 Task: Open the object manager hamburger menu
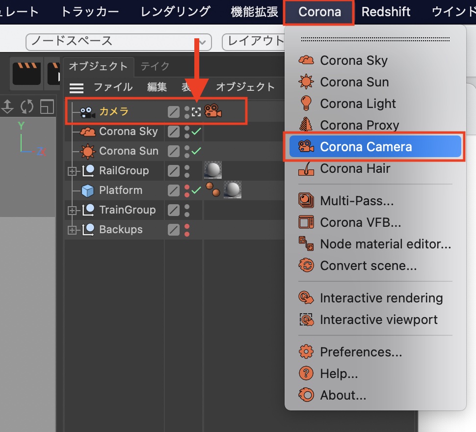77,88
